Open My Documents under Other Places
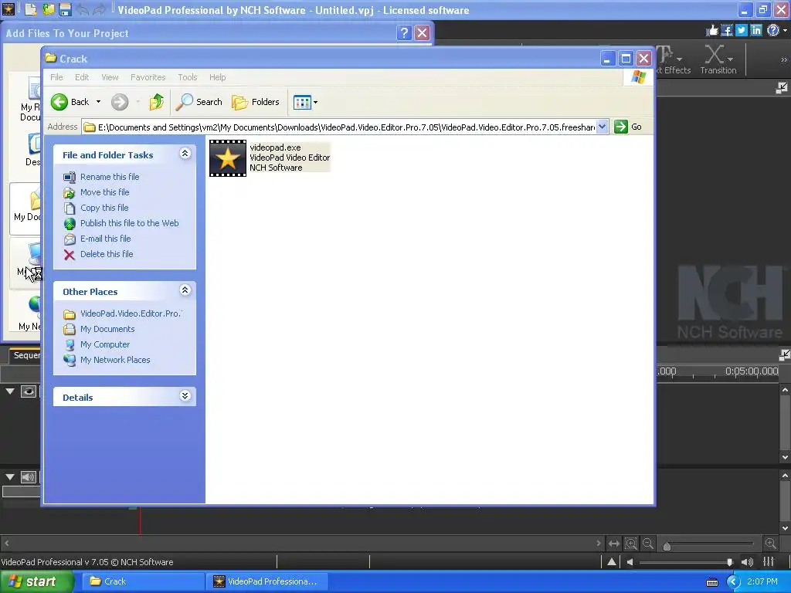Screen dimensions: 791x593 (x=107, y=329)
